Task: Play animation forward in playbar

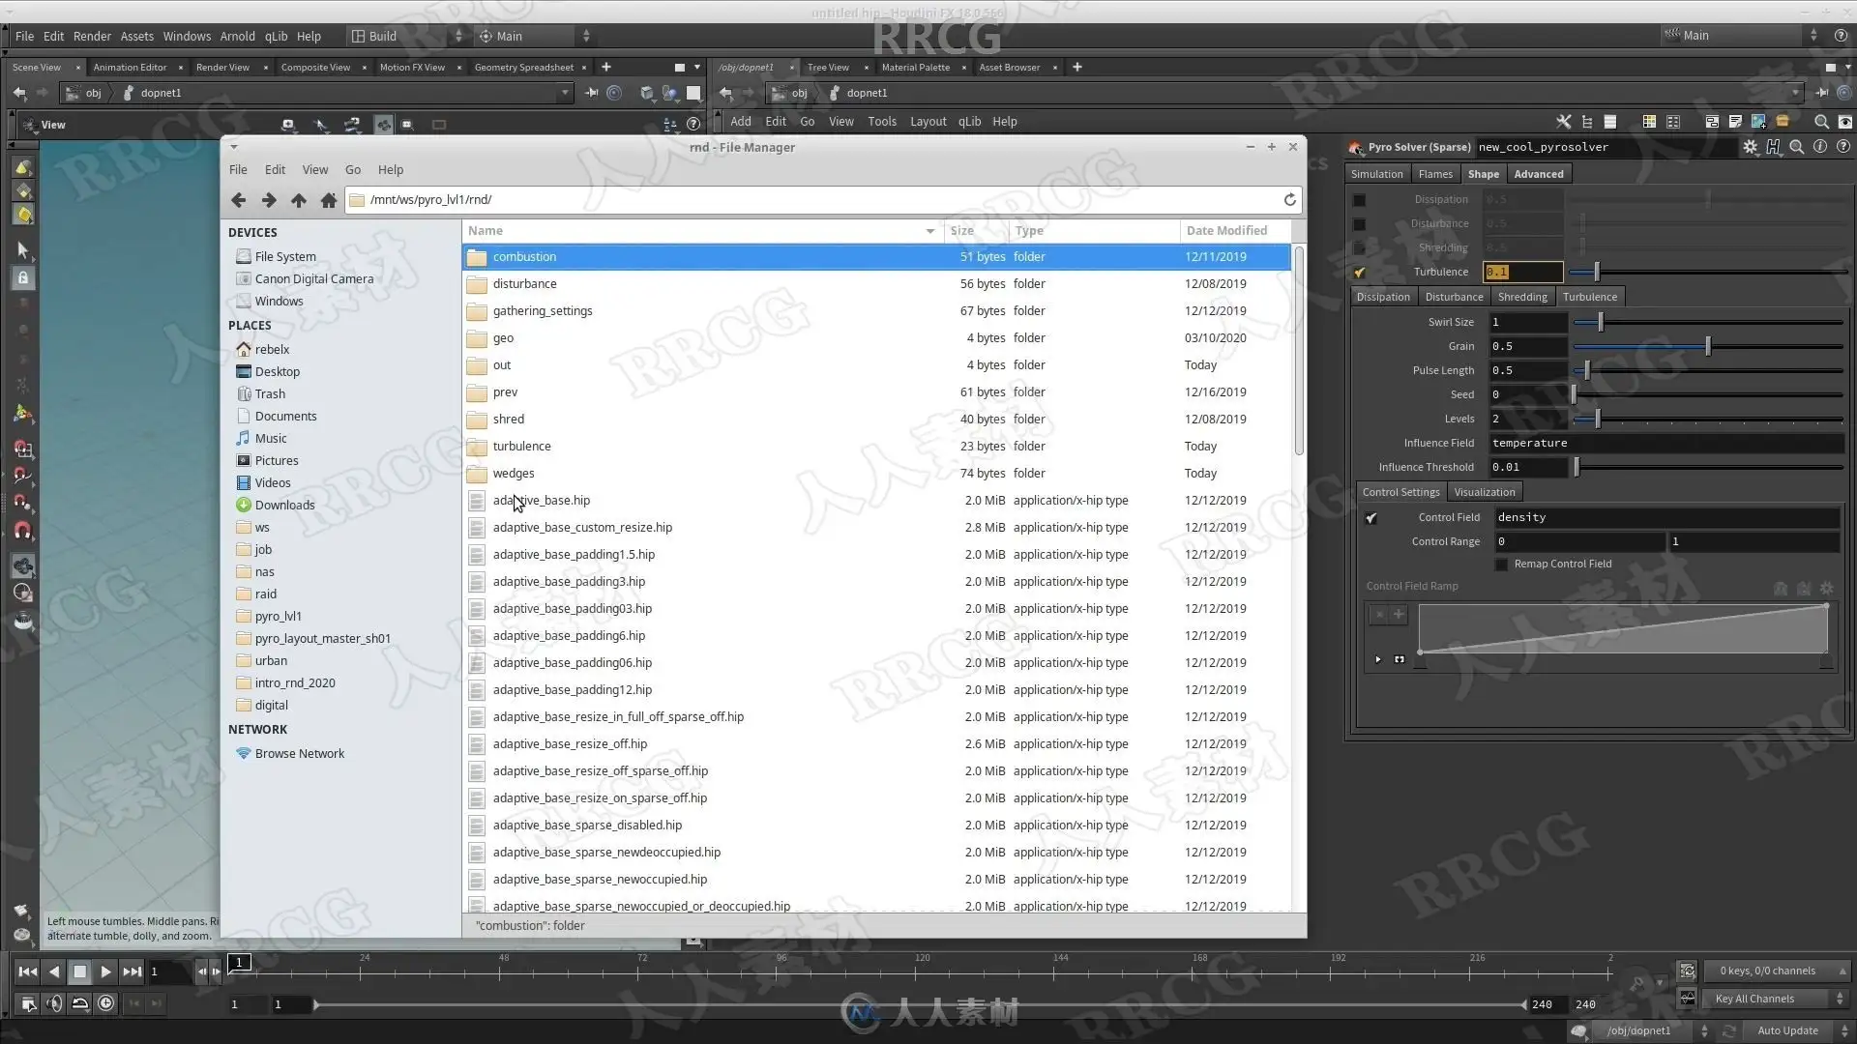Action: 106,971
